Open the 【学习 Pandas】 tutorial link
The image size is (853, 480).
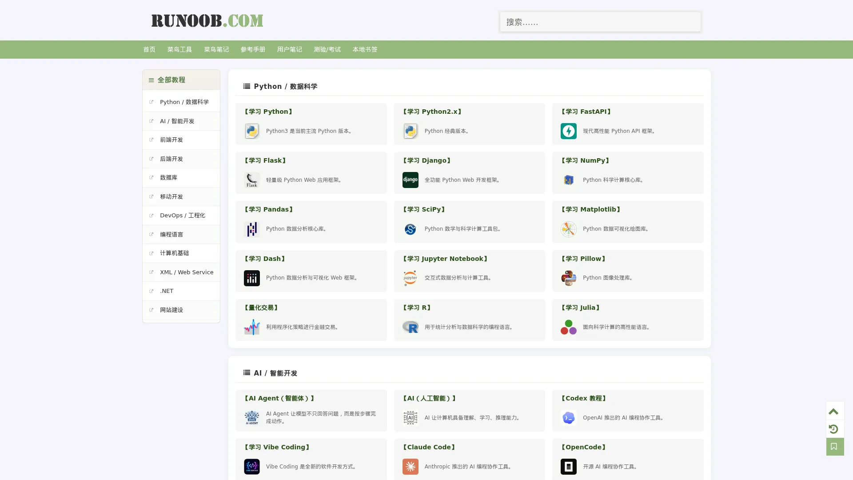pyautogui.click(x=269, y=209)
